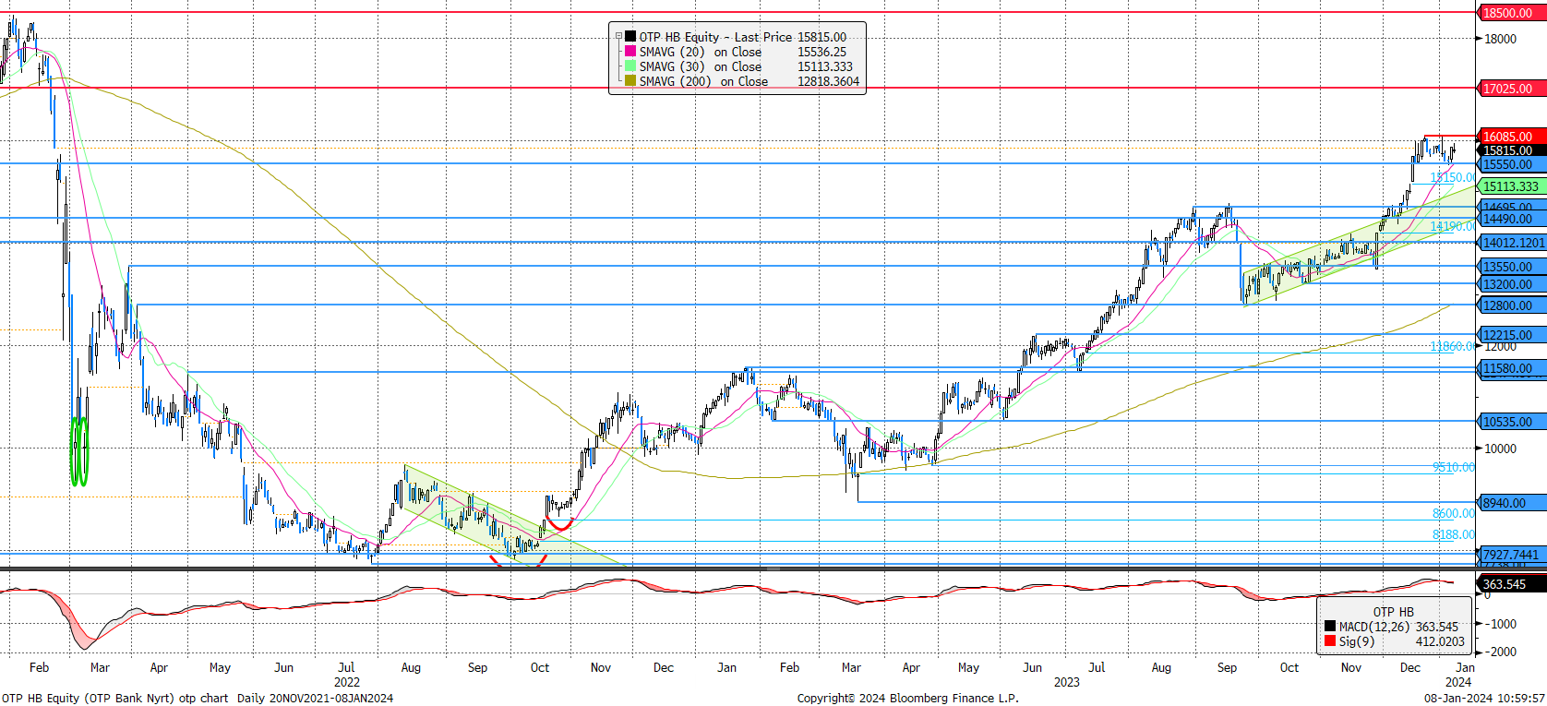Click the 11860.00 light blue level label
The width and height of the screenshot is (1547, 706).
(1453, 346)
